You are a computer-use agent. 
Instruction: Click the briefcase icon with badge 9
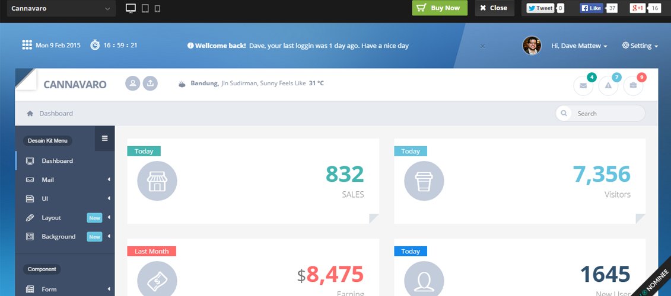pos(633,86)
